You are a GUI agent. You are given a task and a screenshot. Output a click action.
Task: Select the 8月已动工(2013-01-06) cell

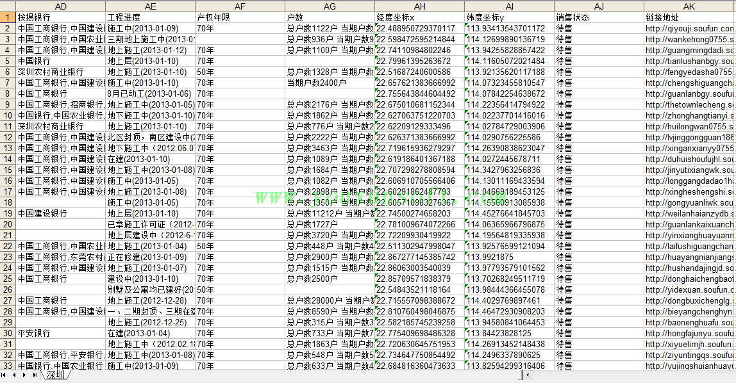150,94
